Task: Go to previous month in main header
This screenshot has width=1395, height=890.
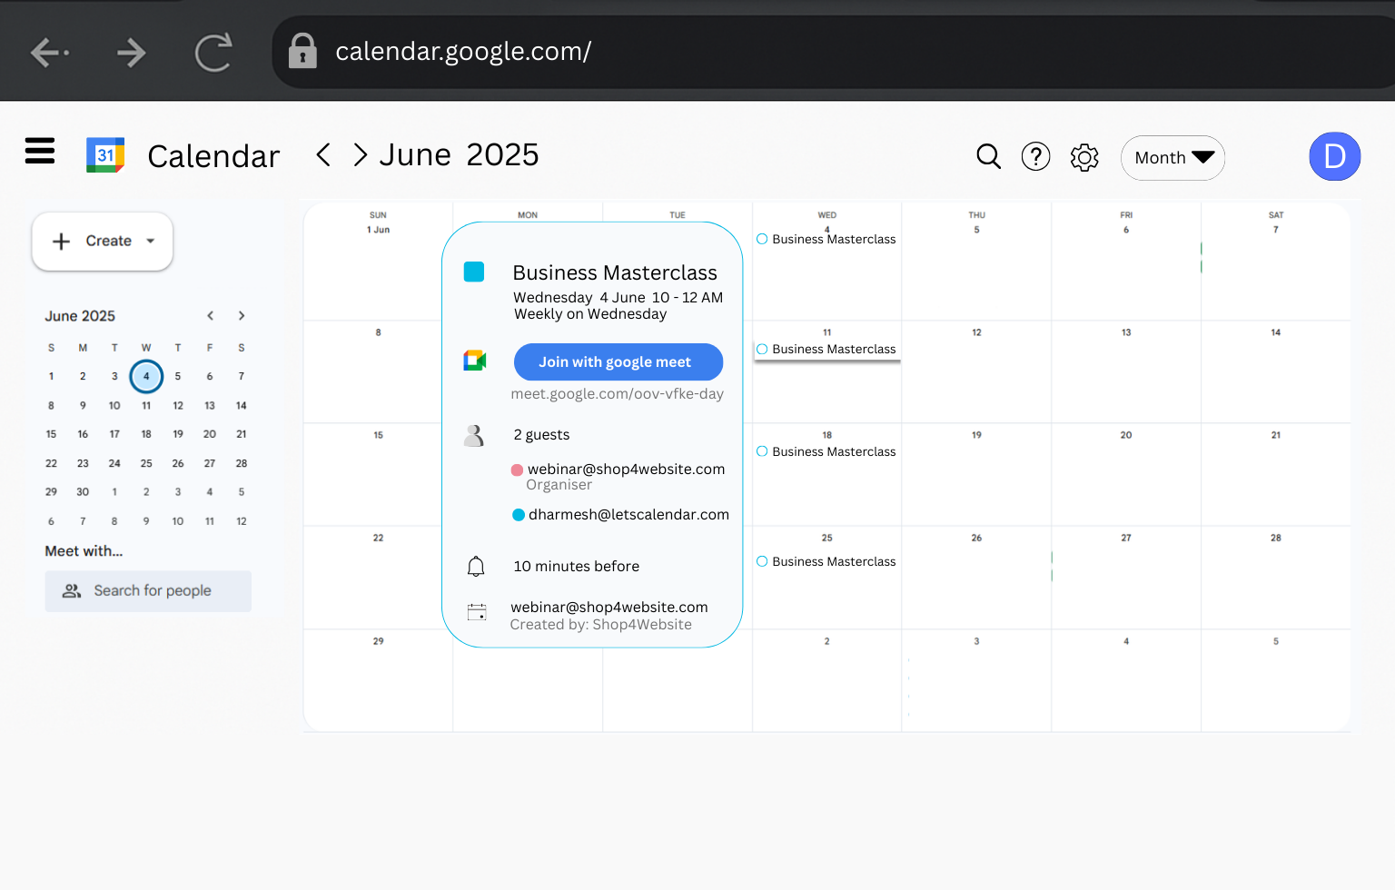Action: pos(323,155)
